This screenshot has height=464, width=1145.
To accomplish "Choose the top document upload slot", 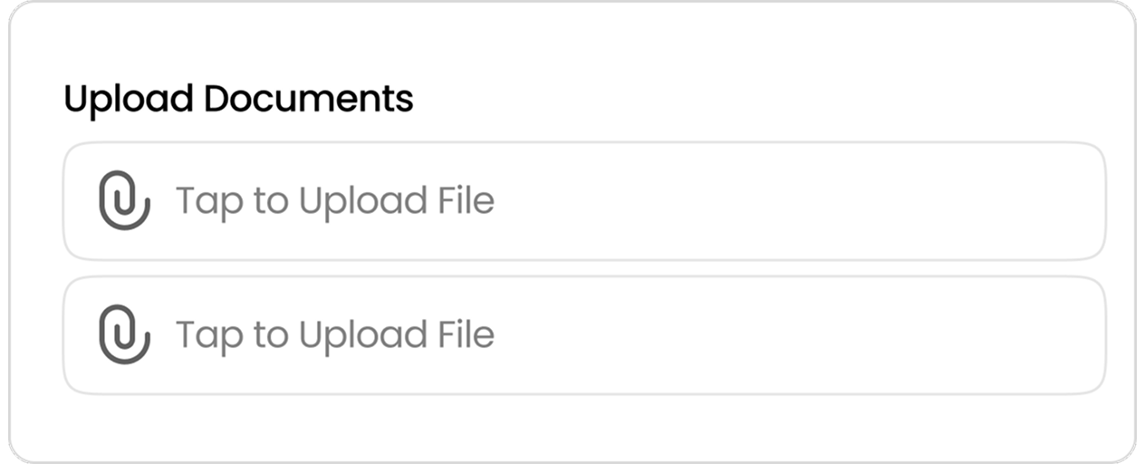I will point(584,201).
